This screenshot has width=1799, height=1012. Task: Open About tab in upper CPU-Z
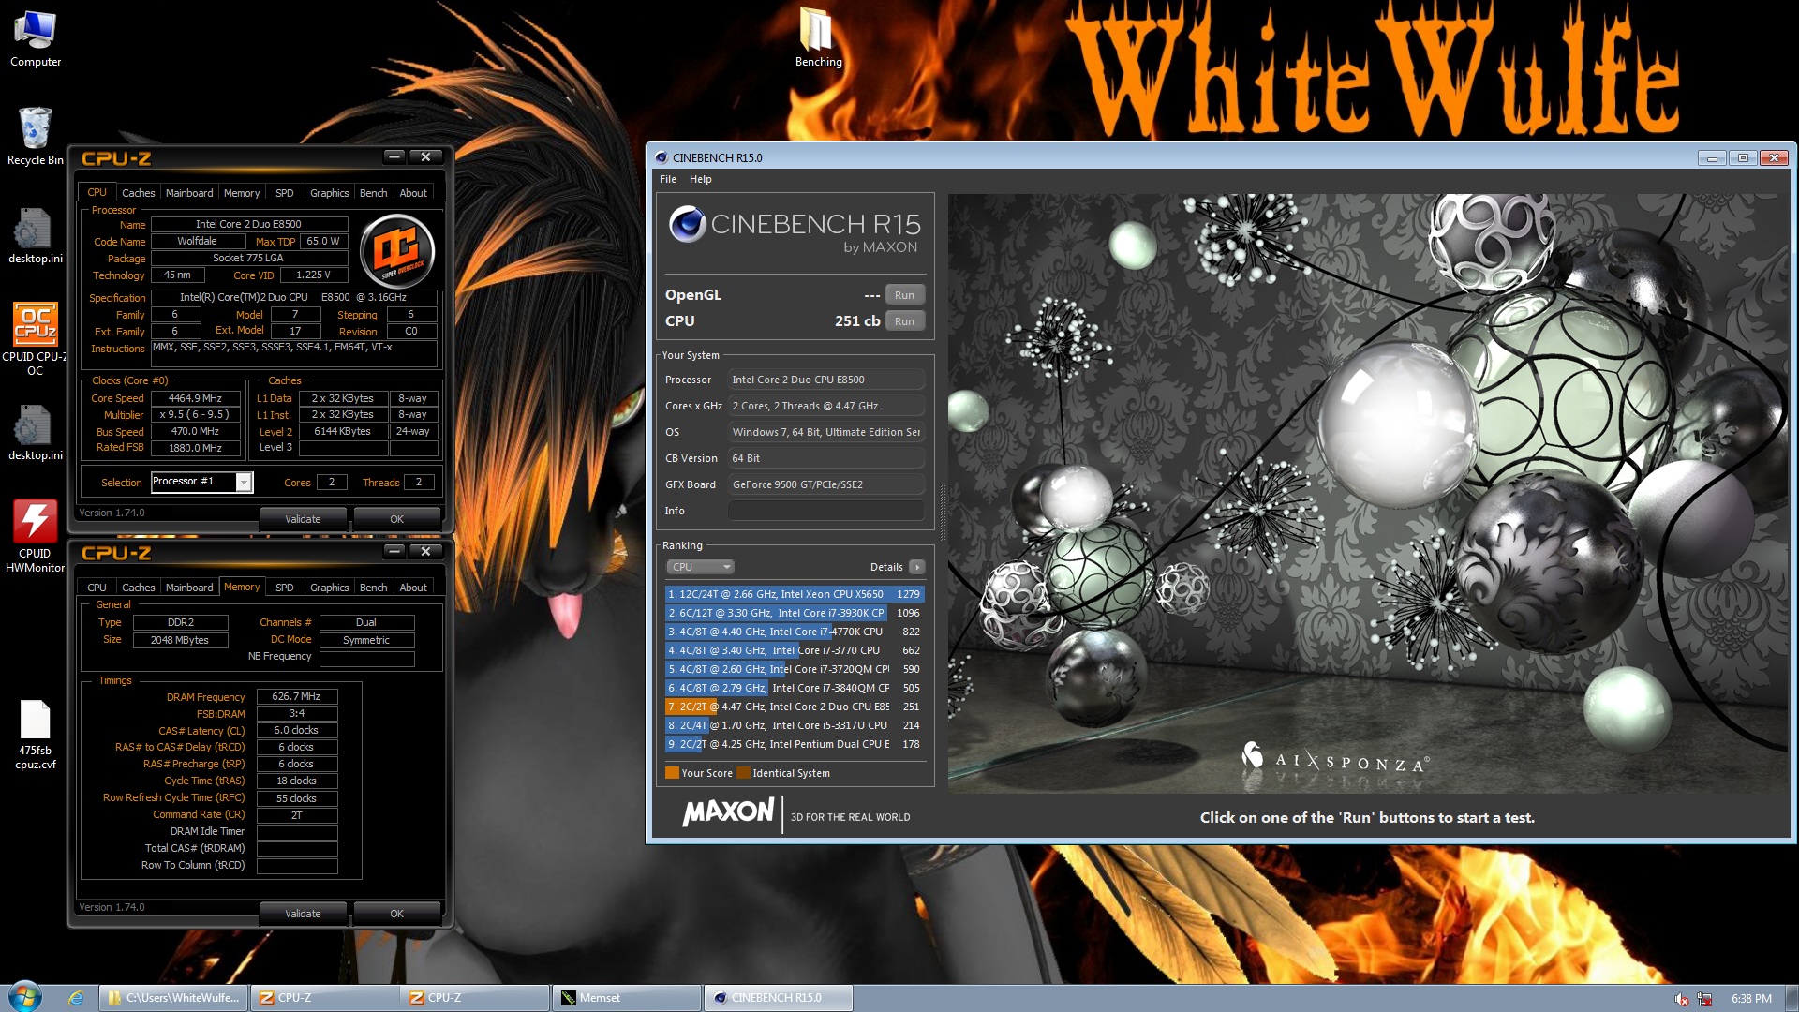tap(413, 193)
